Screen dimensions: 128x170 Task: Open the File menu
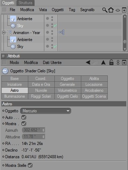[x=13, y=10]
